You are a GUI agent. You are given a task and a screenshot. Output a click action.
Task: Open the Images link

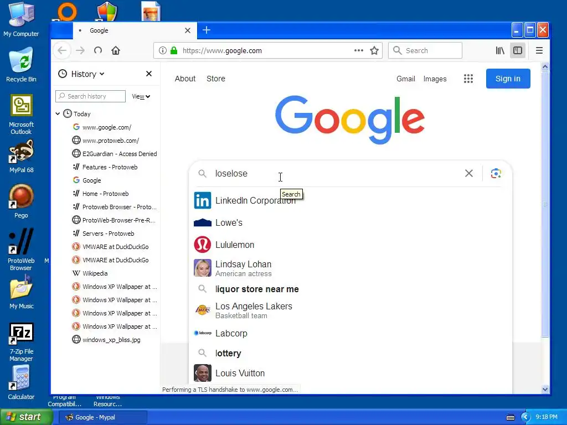click(435, 79)
